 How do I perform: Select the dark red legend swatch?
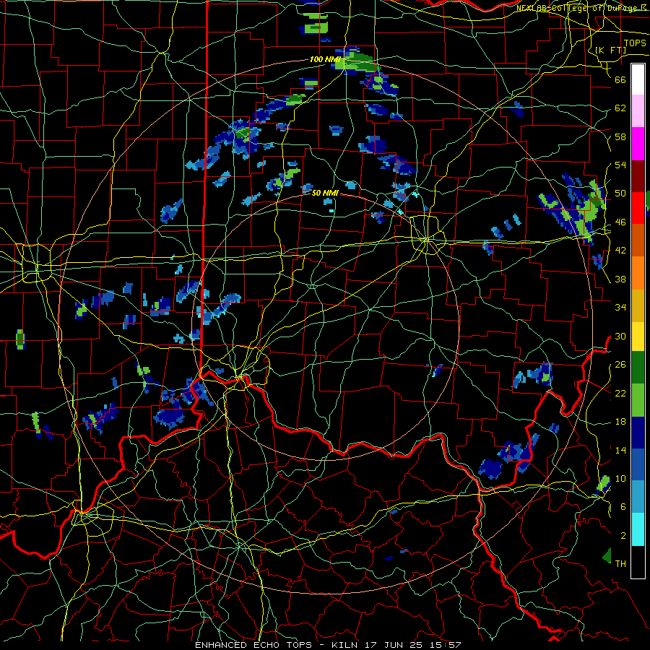coord(638,176)
